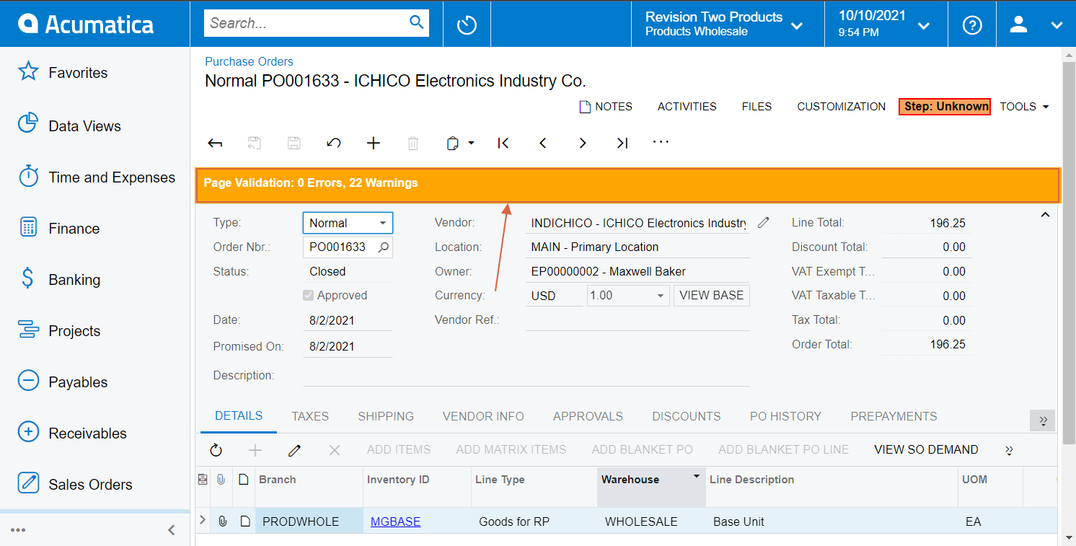Screen dimensions: 1076x546
Task: Switch to the PO History tab
Action: [785, 416]
